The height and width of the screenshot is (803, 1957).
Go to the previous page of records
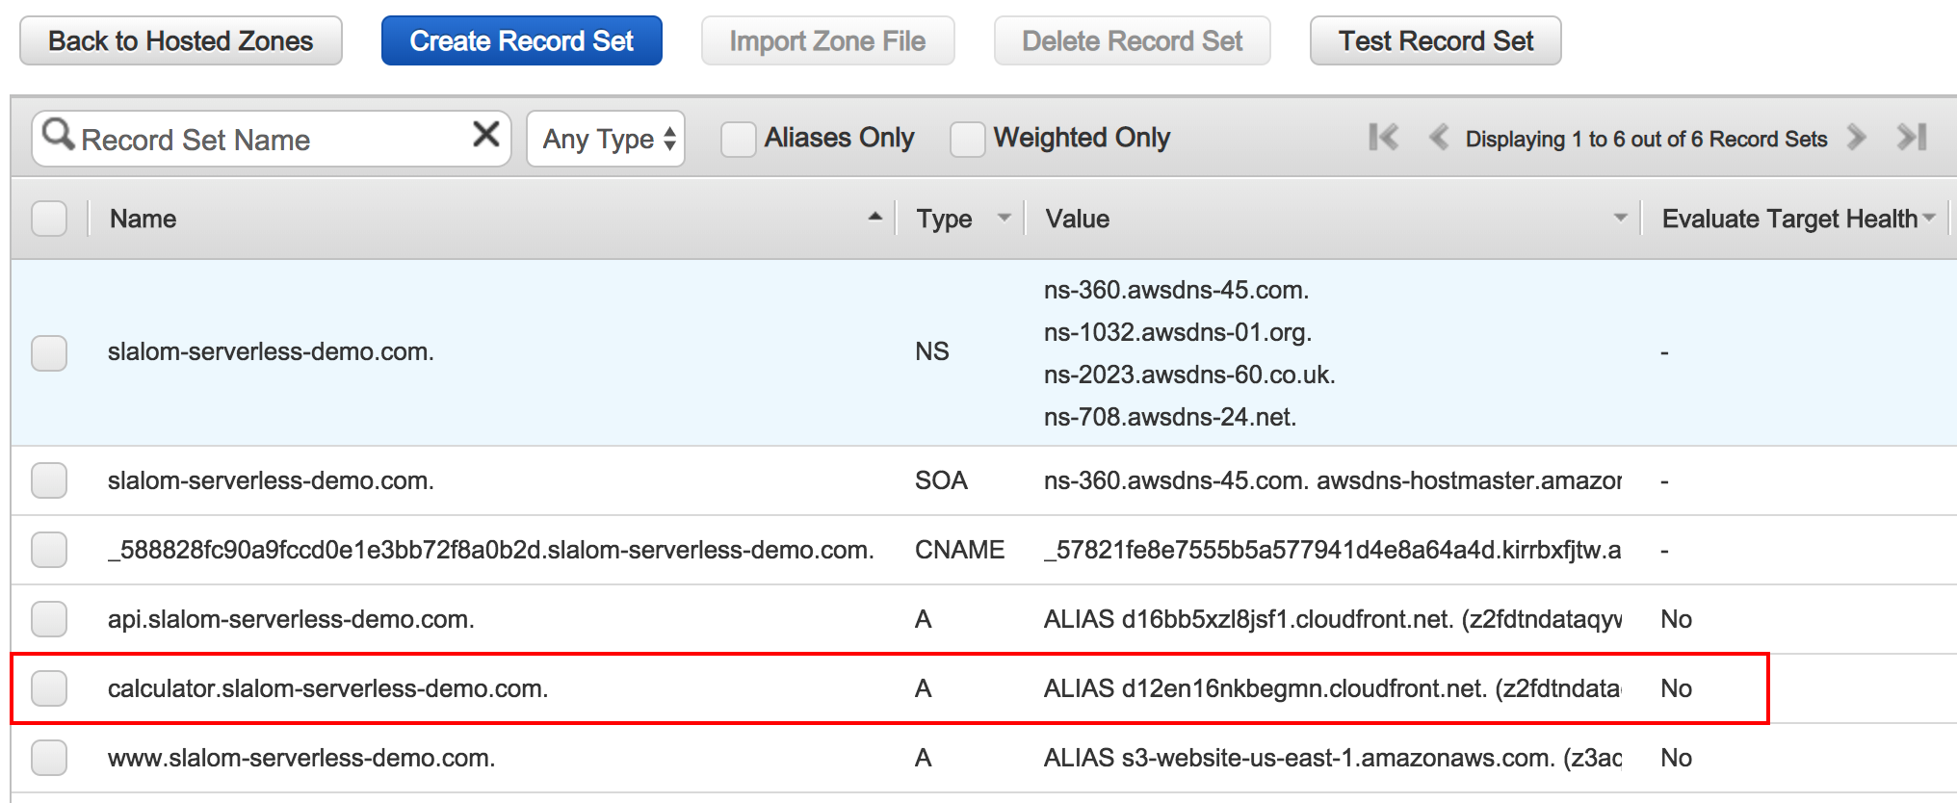pyautogui.click(x=1439, y=138)
